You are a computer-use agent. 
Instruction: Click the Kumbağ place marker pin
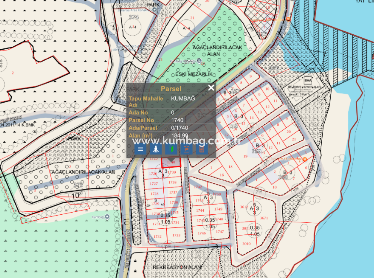[108, 216]
